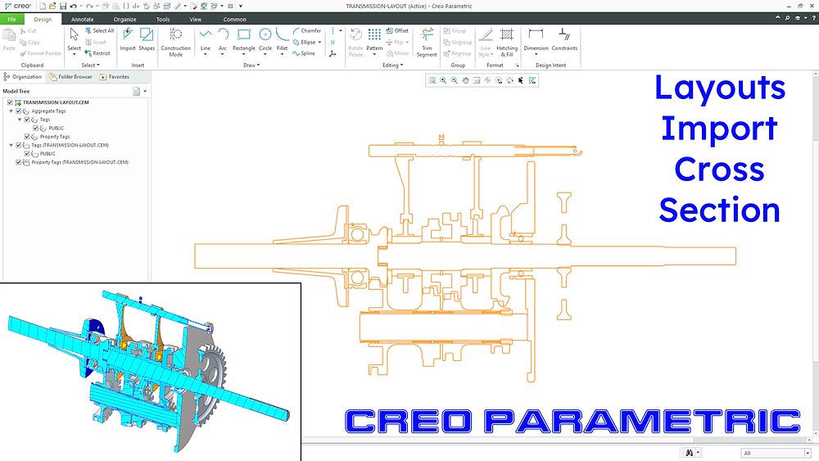Toggle Construction Mode
The height and width of the screenshot is (461, 819).
pos(176,42)
